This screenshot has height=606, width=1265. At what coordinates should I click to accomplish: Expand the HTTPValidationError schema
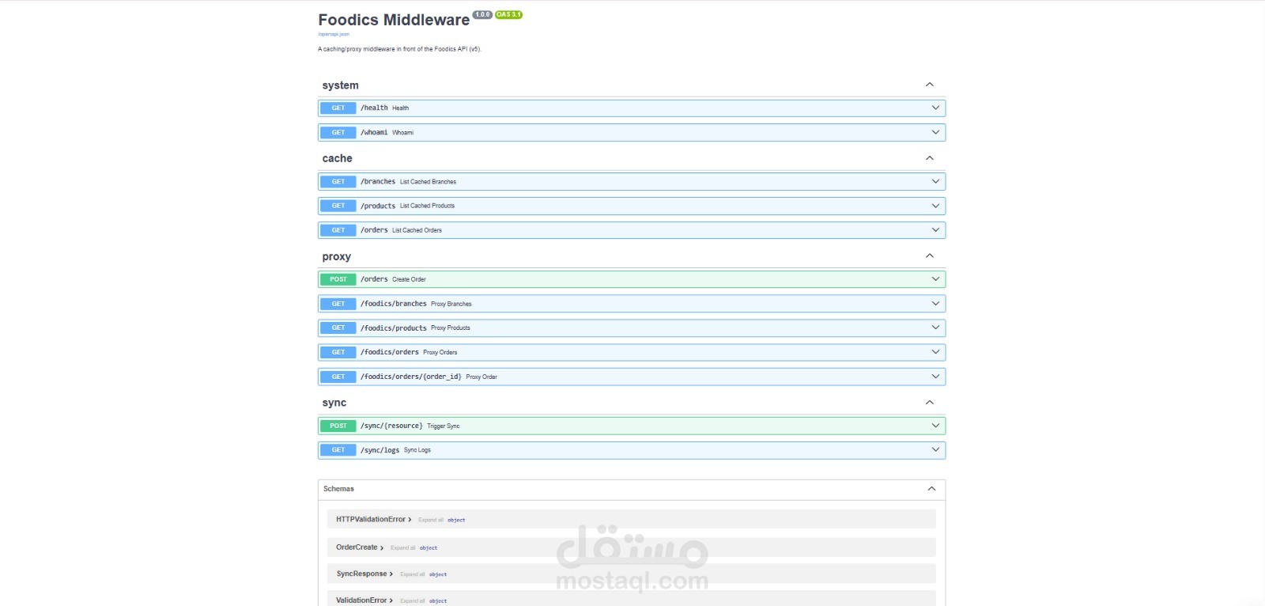(x=373, y=520)
